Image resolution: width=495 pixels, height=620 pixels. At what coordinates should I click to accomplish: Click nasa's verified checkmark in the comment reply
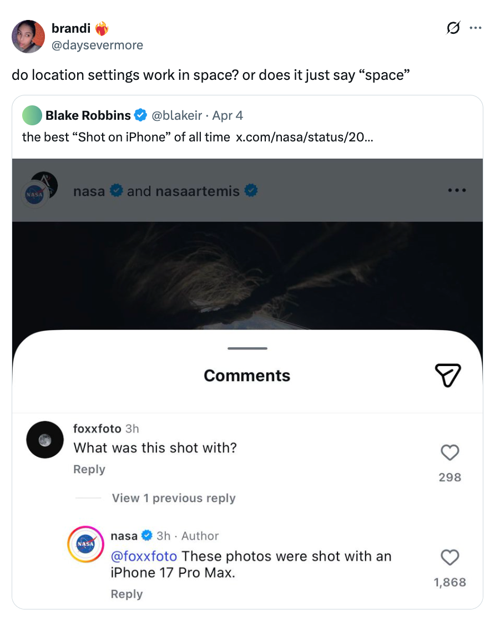tap(147, 536)
